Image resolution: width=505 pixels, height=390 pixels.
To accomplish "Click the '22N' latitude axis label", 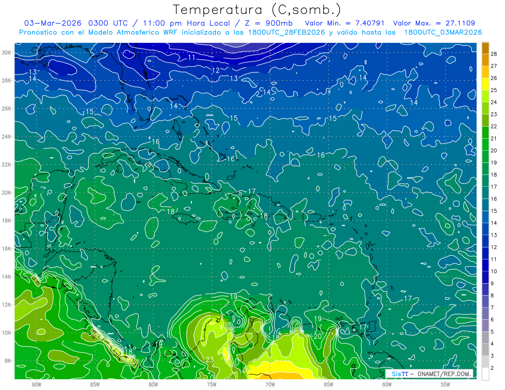I will pyautogui.click(x=7, y=164).
